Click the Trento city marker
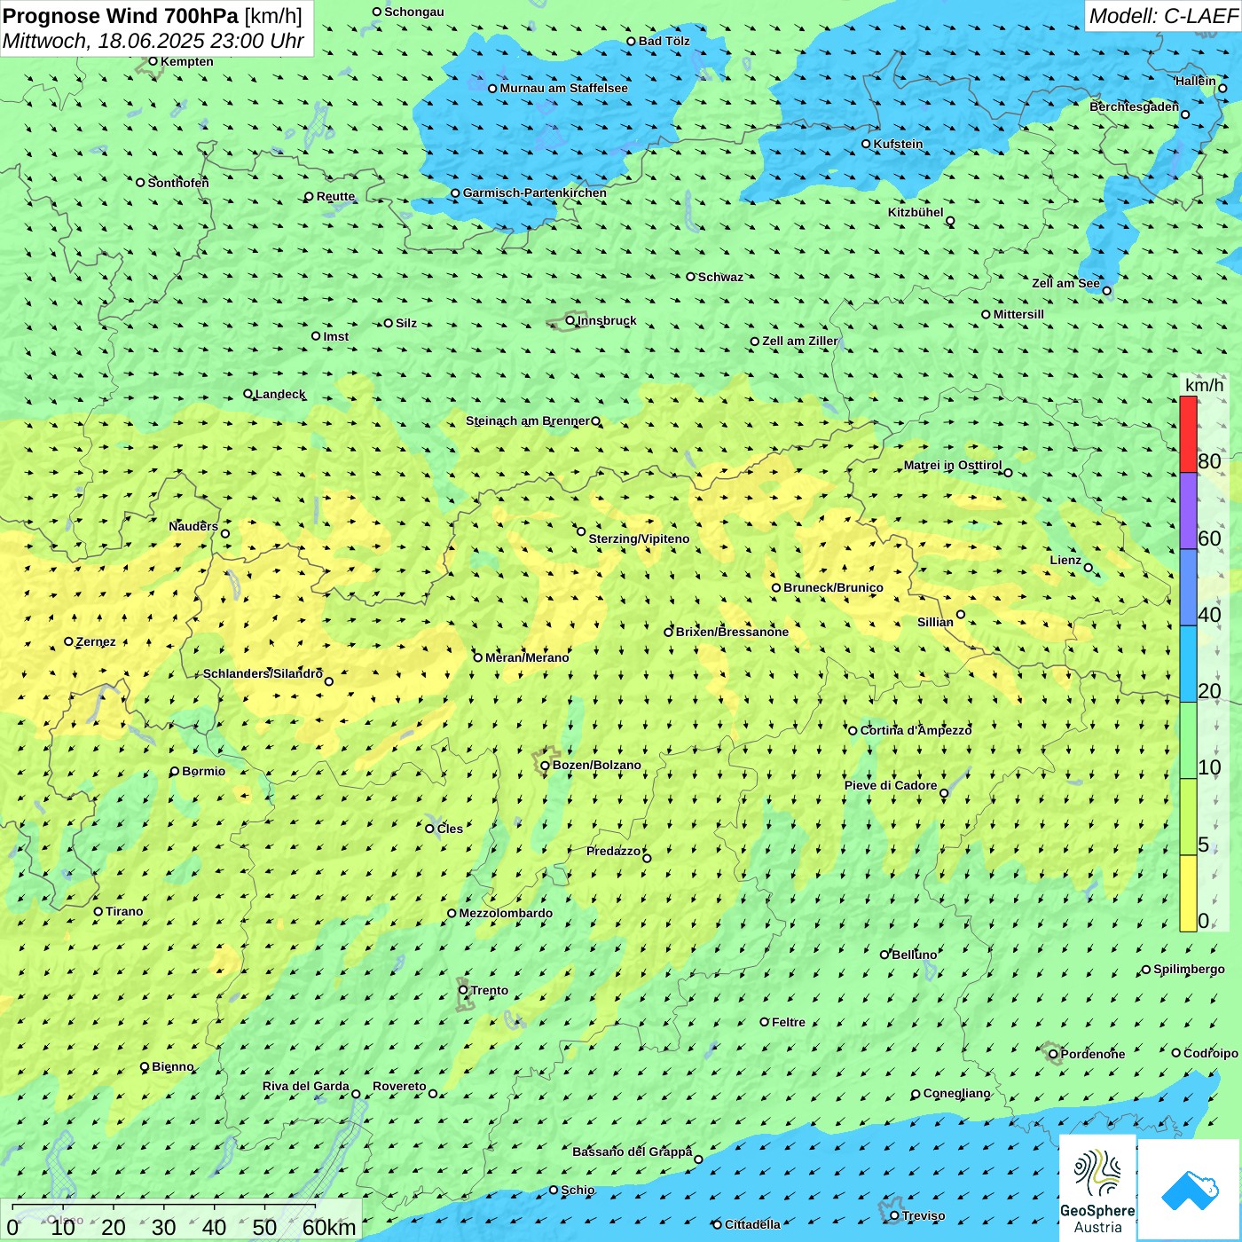Screen dimensions: 1242x1242 coord(463,990)
